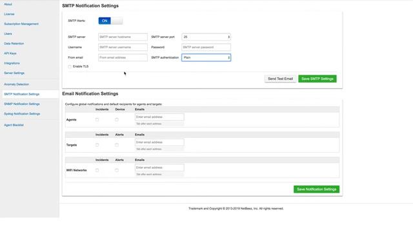Viewport: 413px width, 232px height.
Task: Open Integrations in the sidebar
Action: 12,63
